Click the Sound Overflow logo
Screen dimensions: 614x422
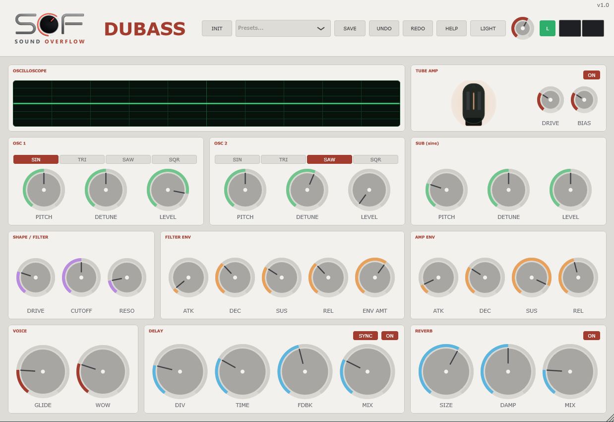[50, 28]
